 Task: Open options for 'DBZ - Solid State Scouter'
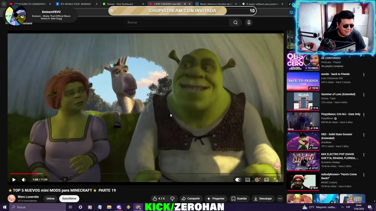pos(364,135)
